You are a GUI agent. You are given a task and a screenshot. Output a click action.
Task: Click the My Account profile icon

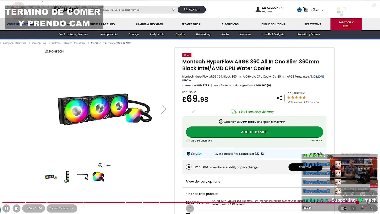tap(258, 10)
